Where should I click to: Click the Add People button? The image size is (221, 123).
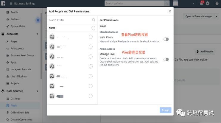[205, 52]
